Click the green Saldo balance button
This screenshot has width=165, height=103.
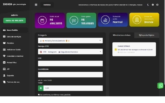(x=15, y=20)
